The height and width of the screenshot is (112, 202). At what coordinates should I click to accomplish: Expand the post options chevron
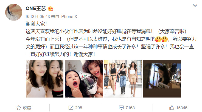click(x=195, y=5)
